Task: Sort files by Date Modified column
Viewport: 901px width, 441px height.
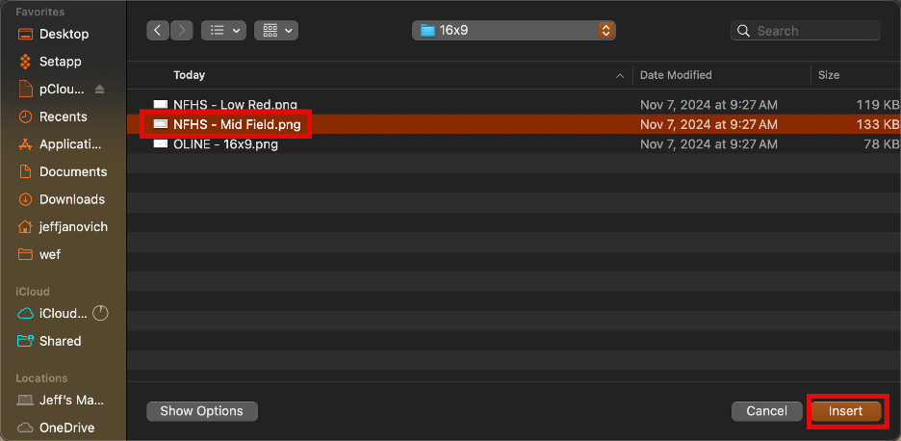Action: tap(722, 75)
